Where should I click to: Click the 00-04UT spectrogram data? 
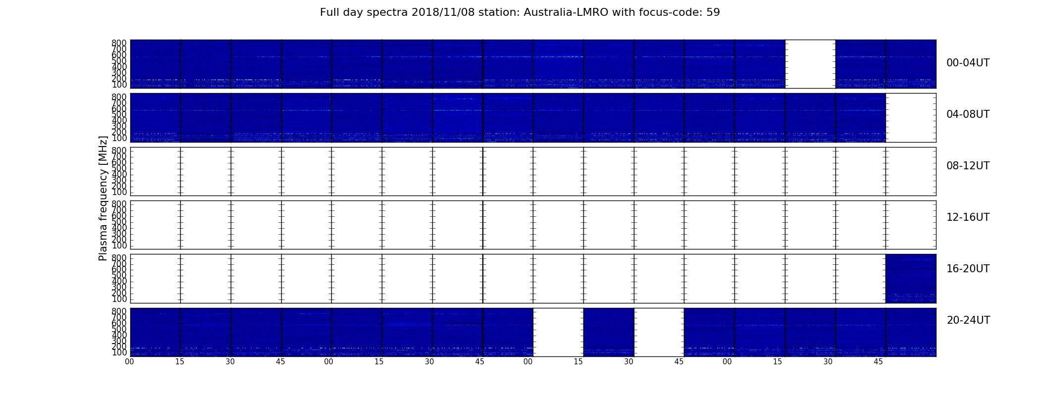pyautogui.click(x=533, y=64)
